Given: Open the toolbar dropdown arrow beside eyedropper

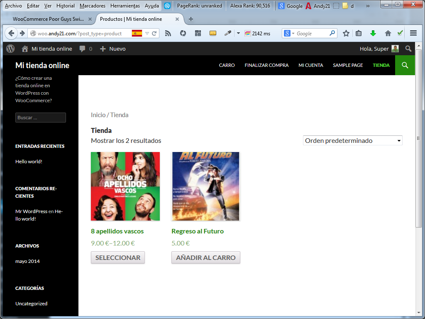Looking at the screenshot, I should tap(238, 33).
